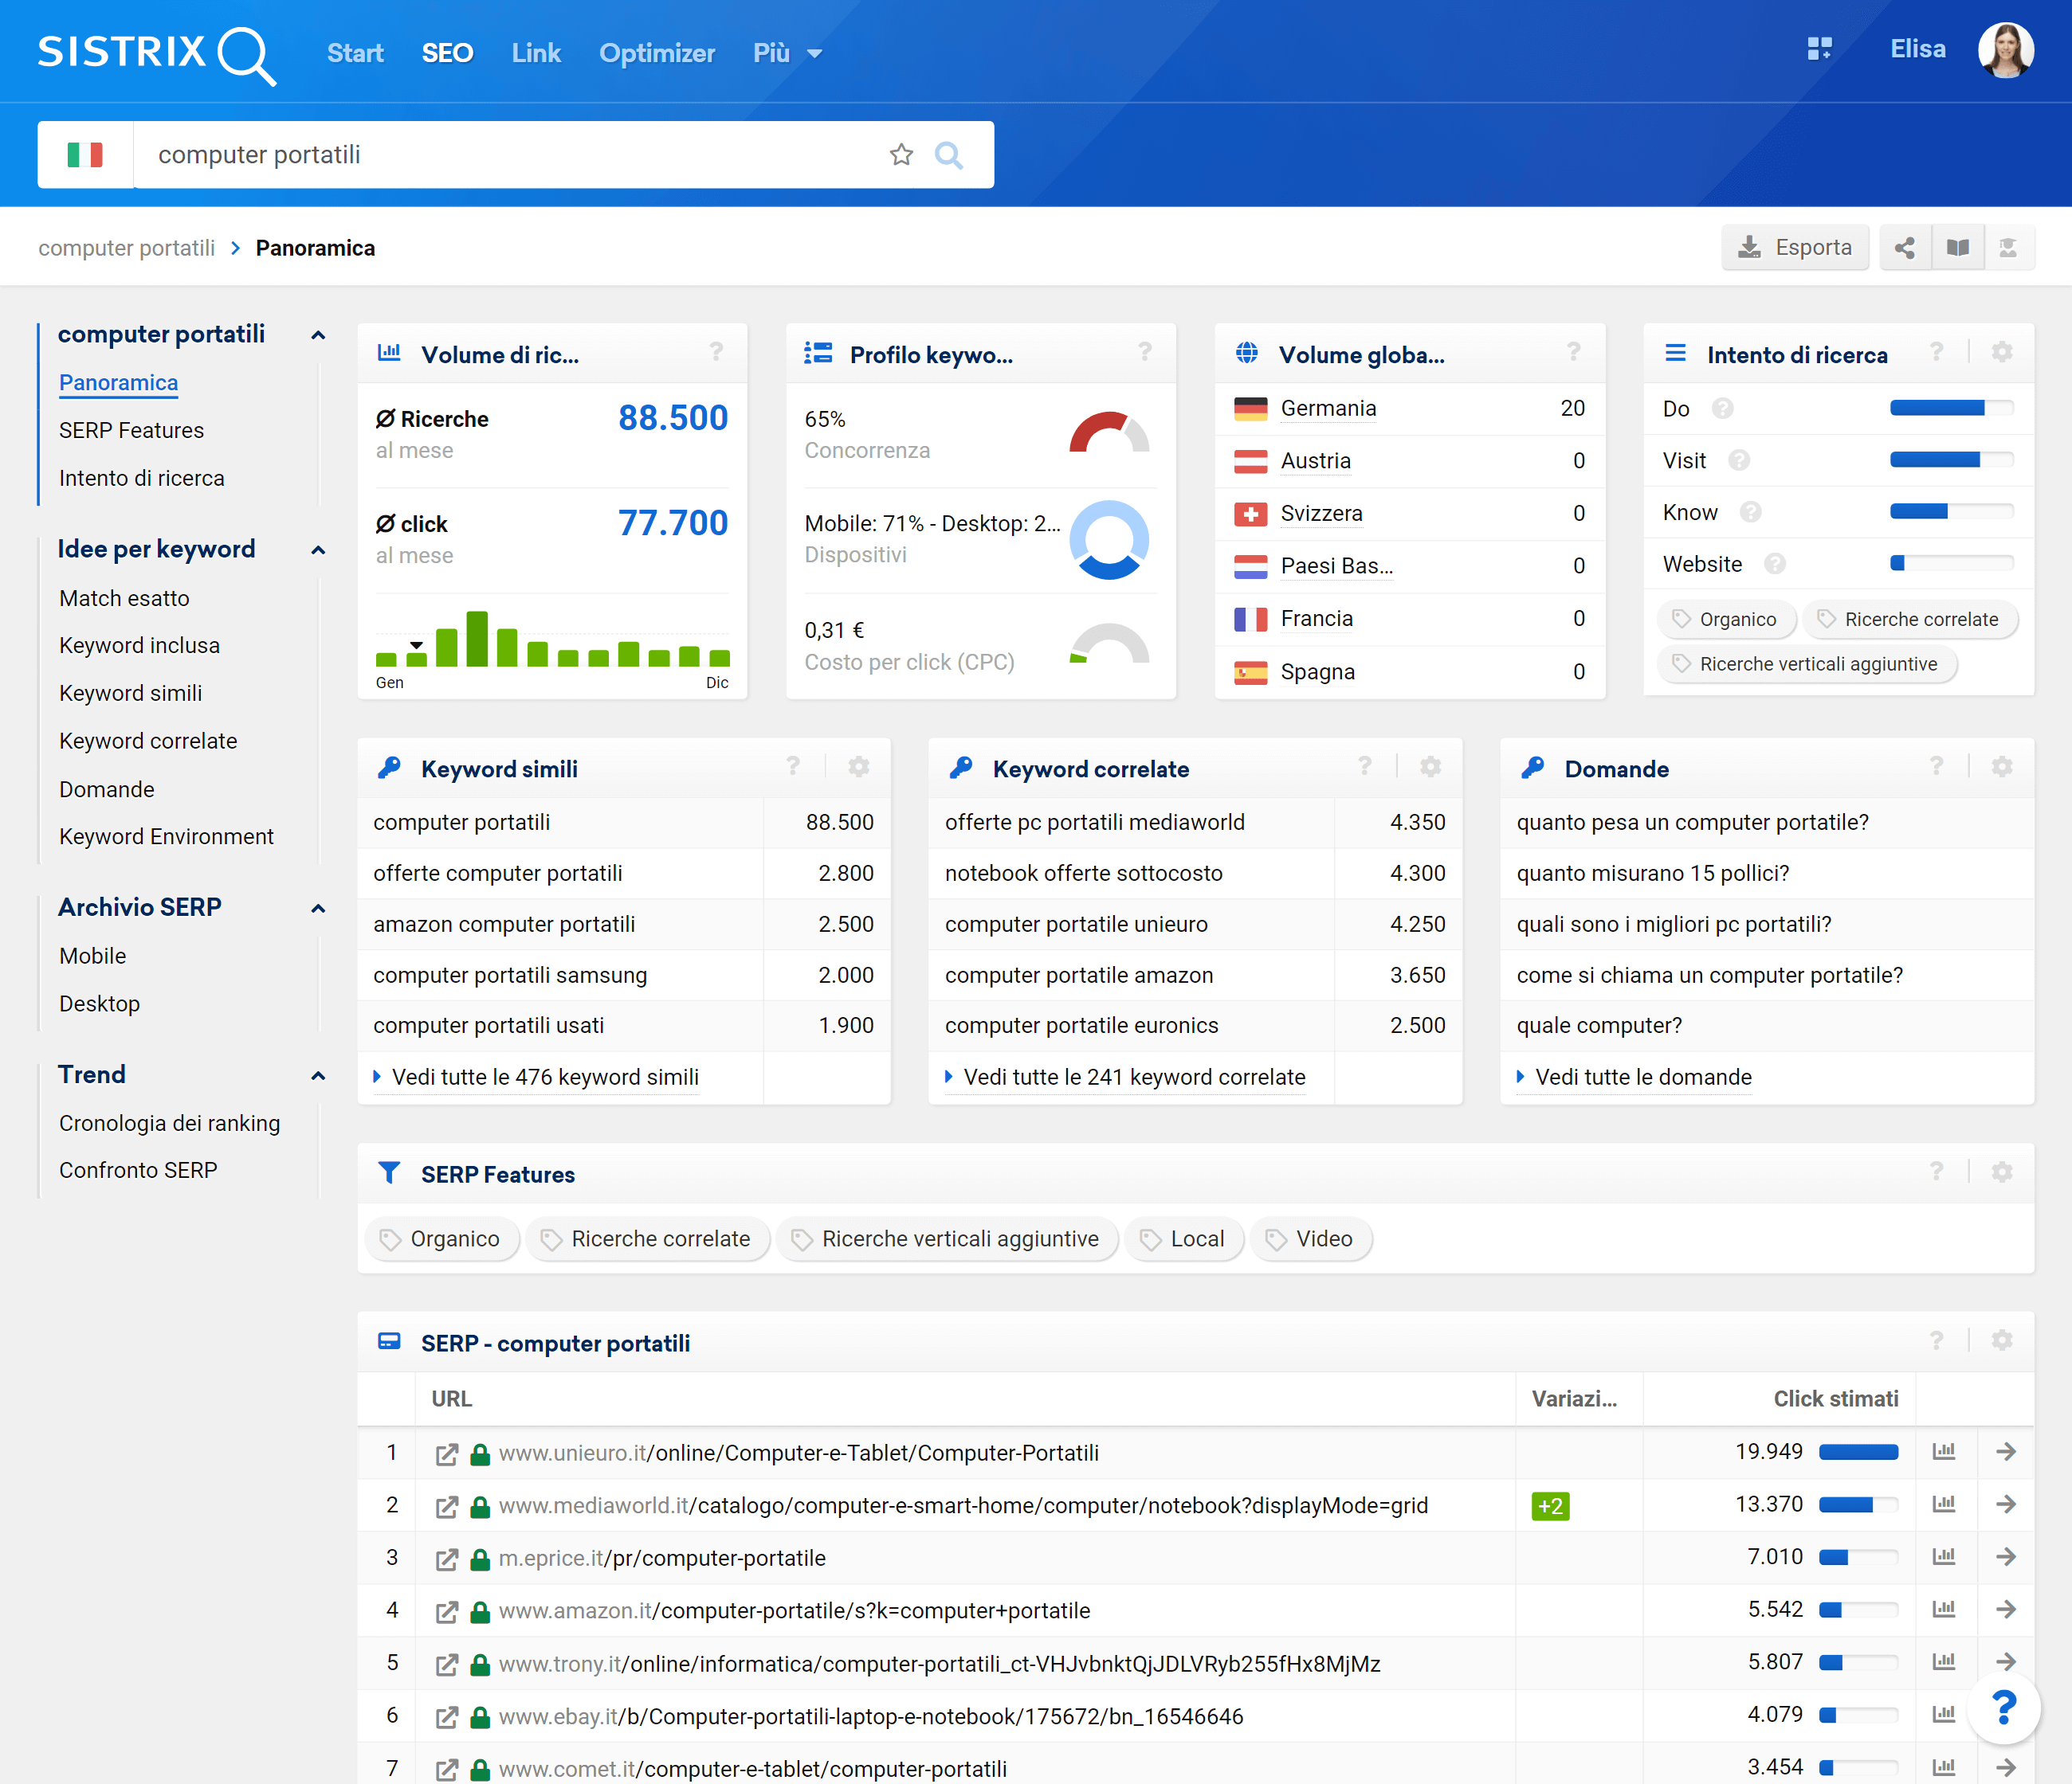2072x1784 pixels.
Task: Click the round blue help bubble
Action: 2004,1708
